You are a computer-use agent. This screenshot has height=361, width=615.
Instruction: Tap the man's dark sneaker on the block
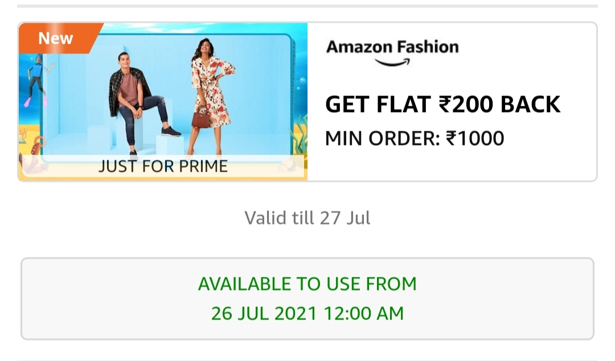tap(170, 131)
